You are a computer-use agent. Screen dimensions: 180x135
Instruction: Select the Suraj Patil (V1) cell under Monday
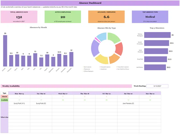(19, 103)
